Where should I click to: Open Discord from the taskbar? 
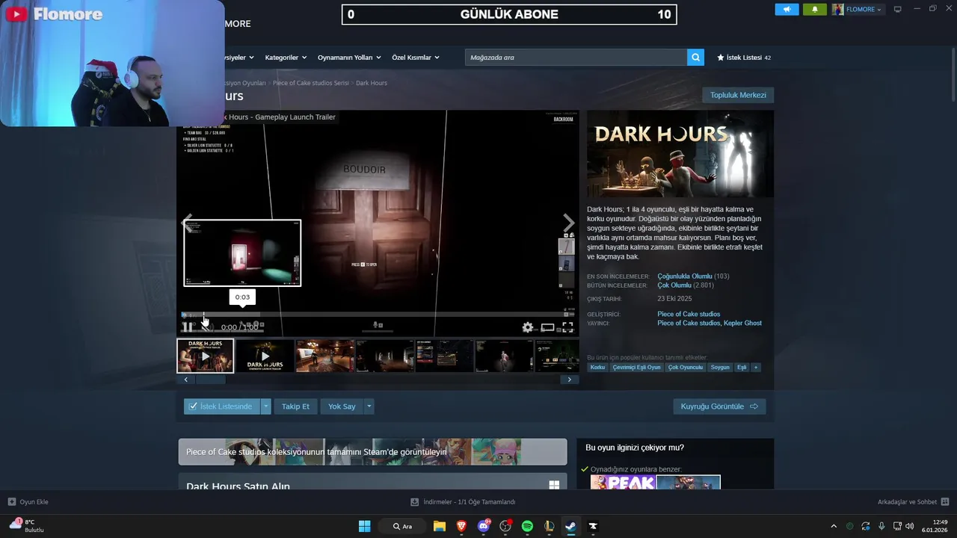tap(484, 526)
